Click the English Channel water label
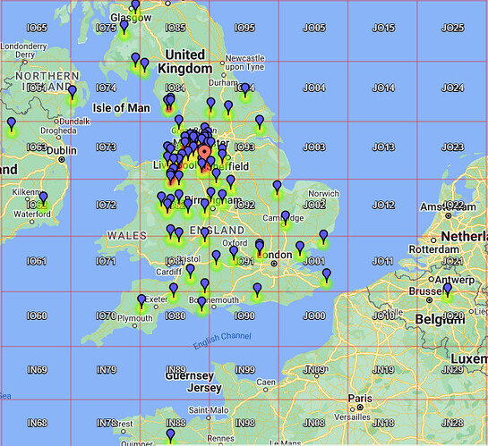Image resolution: width=488 pixels, height=446 pixels. [222, 340]
